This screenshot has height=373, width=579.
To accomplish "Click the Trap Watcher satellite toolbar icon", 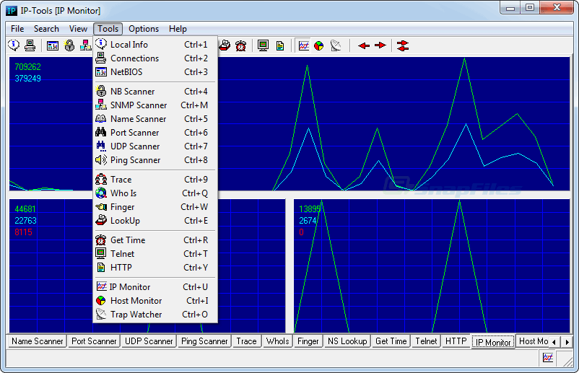I will [336, 45].
